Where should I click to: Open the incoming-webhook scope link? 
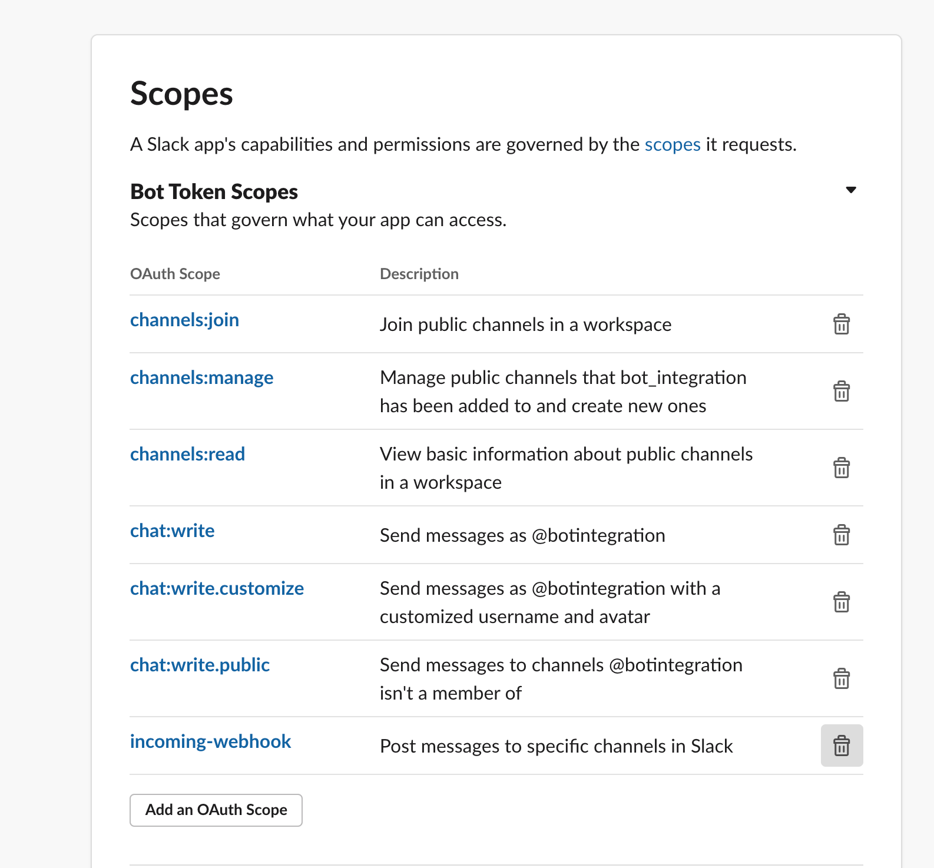point(210,742)
